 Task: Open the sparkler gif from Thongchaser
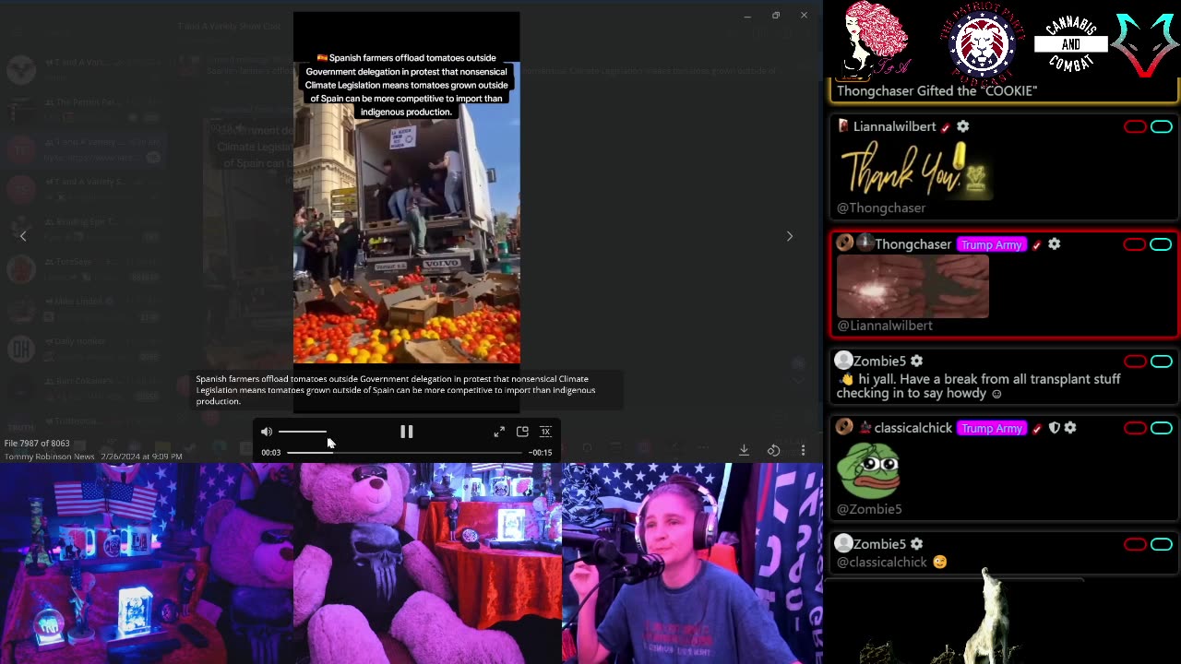913,287
